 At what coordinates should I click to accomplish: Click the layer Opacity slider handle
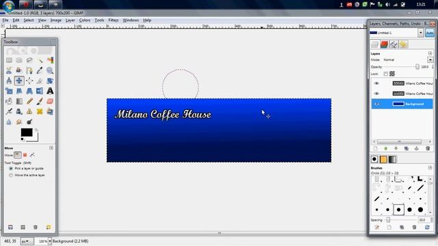coord(417,67)
